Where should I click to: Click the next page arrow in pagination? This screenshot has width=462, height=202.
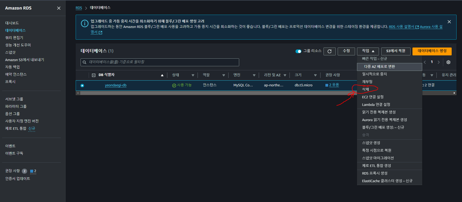click(439, 62)
